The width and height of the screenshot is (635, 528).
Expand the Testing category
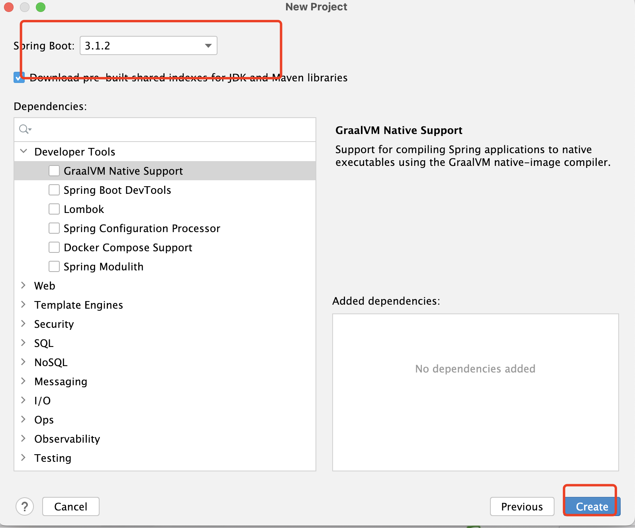[x=24, y=457]
